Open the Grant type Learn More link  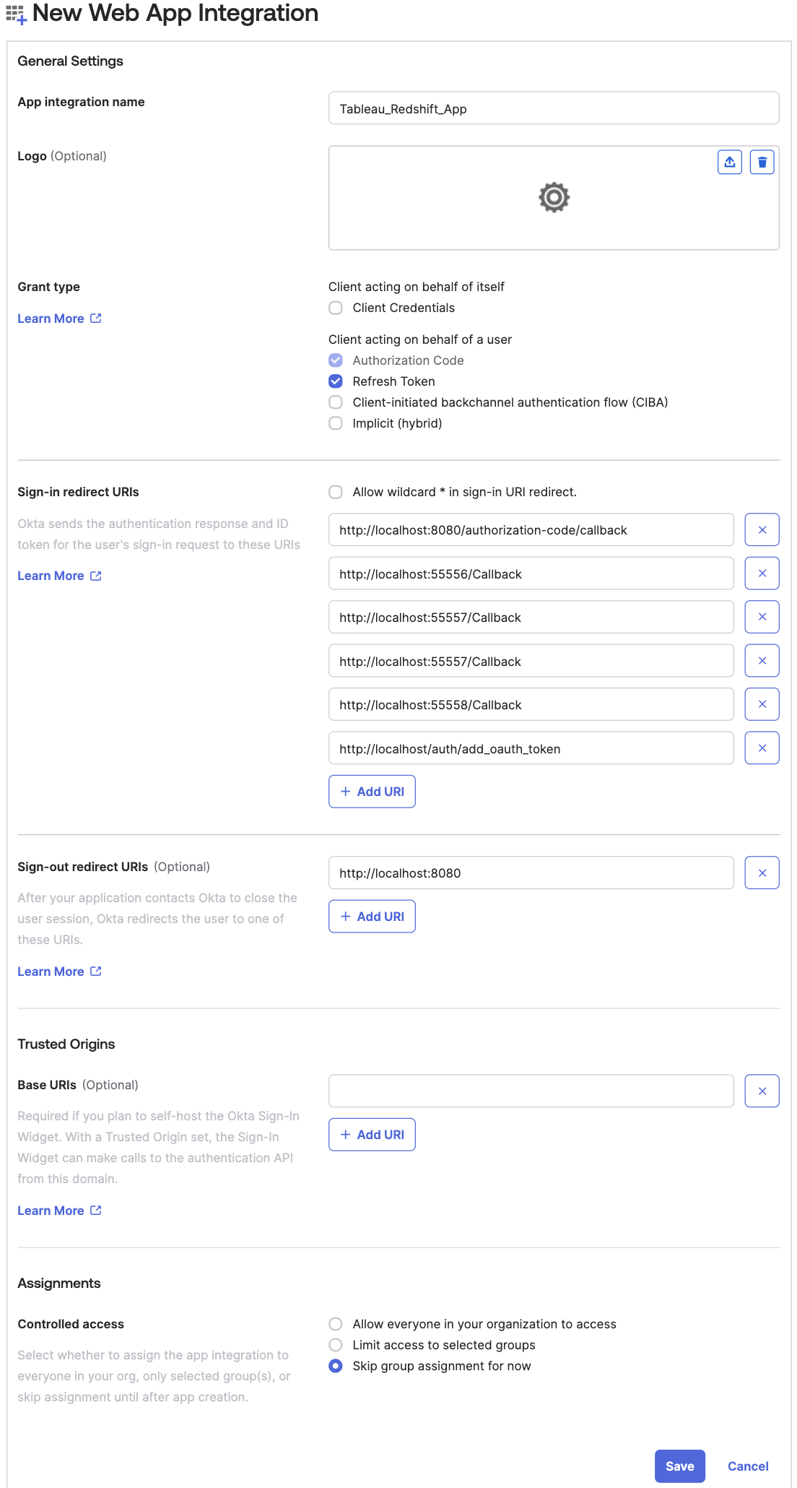coord(59,319)
